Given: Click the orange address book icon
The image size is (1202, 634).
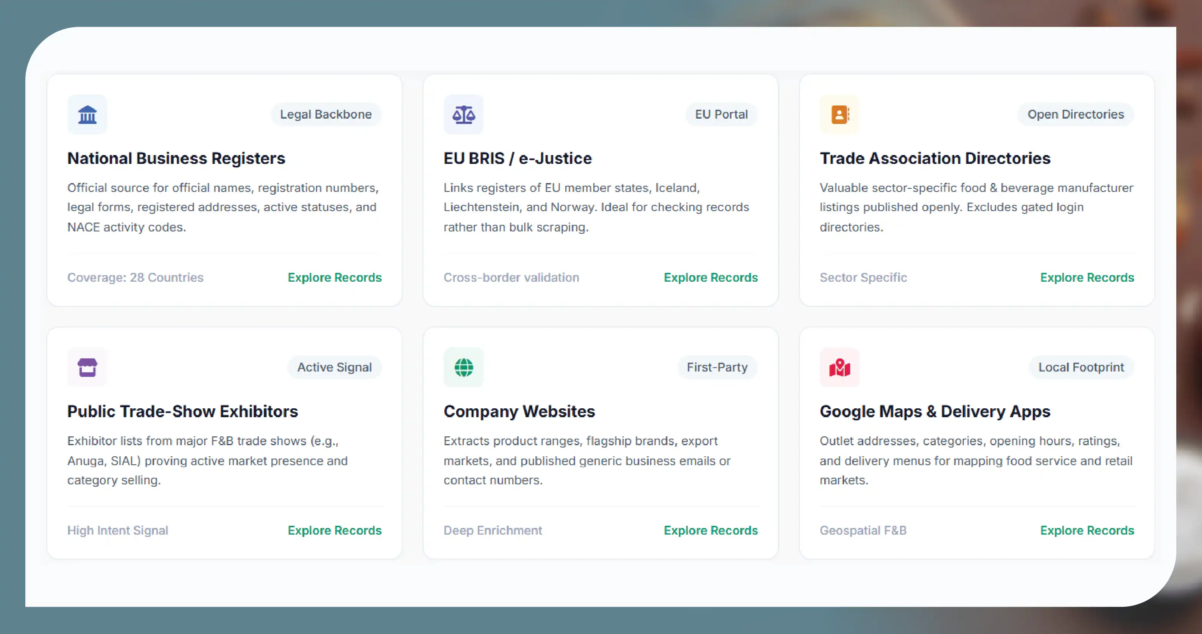Looking at the screenshot, I should (x=839, y=114).
